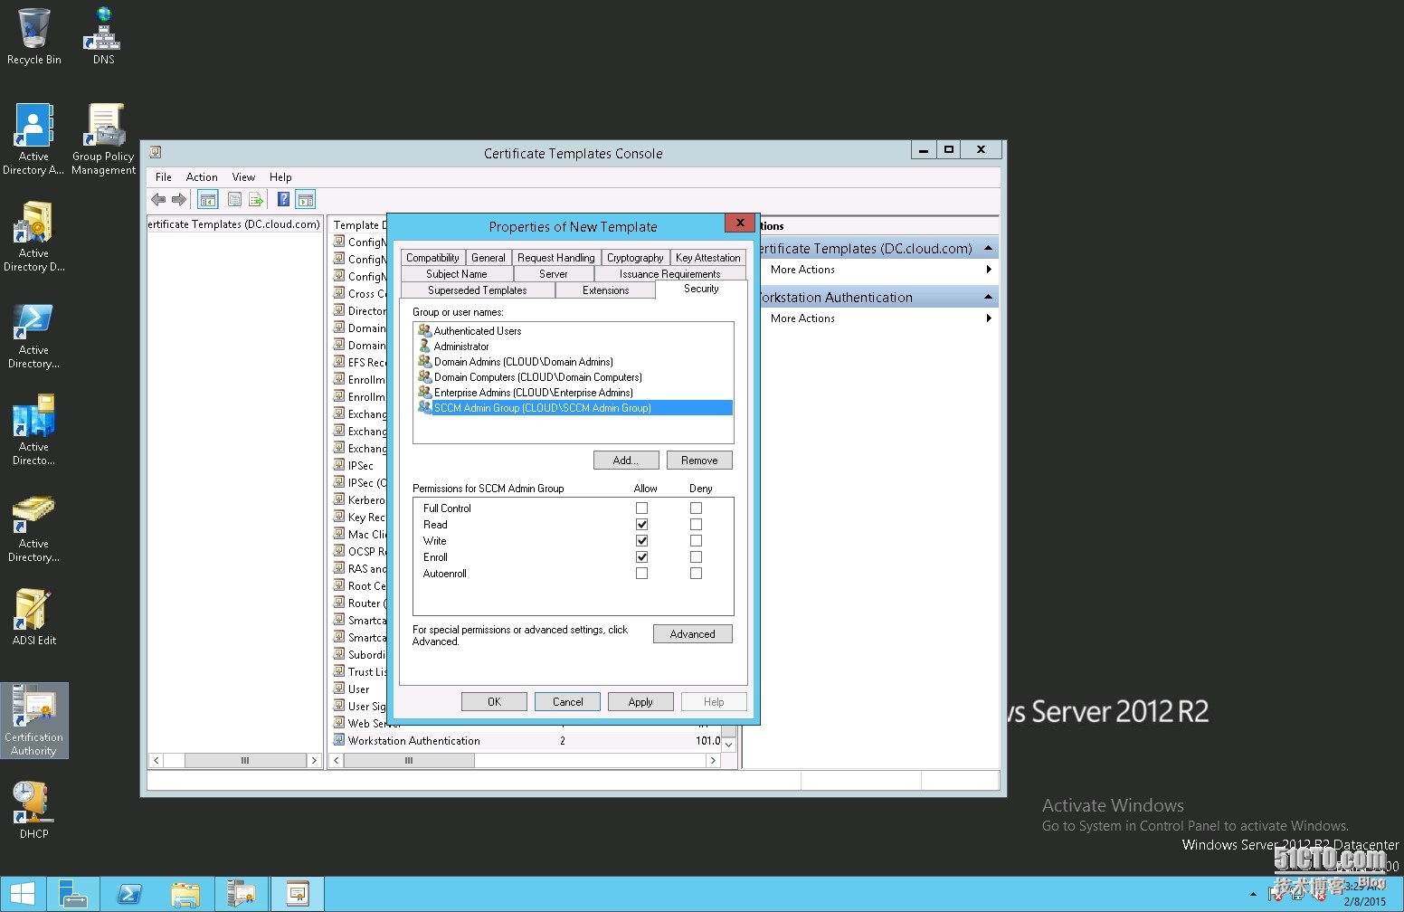The image size is (1404, 912).
Task: Click the Forward arrow in console toolbar
Action: 179,200
